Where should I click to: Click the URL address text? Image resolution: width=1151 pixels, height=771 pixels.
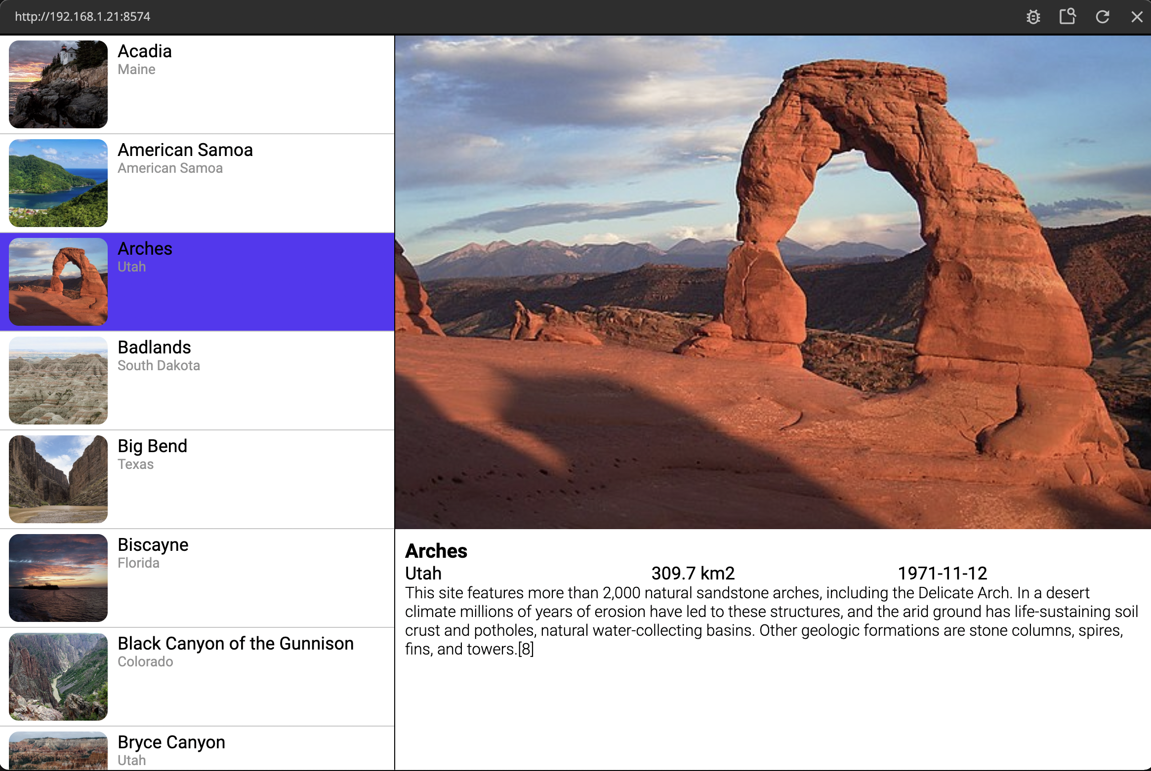[x=82, y=17]
